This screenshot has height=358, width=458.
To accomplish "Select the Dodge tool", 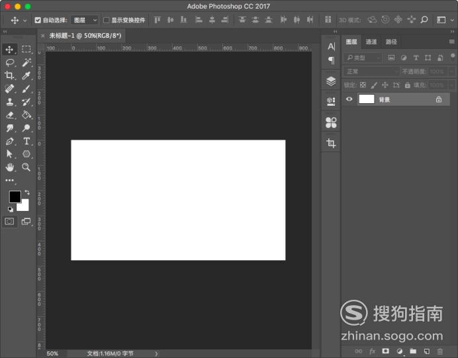I will tap(26, 128).
